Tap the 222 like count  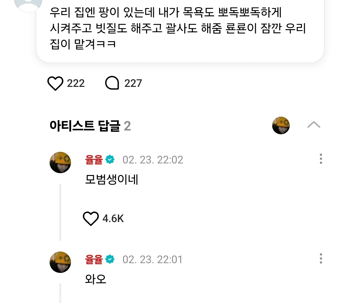click(76, 83)
